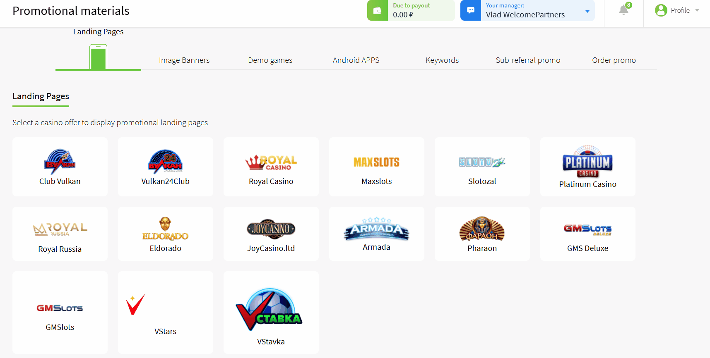Click the Profile text
Screen dimensions: 710x358
(680, 10)
